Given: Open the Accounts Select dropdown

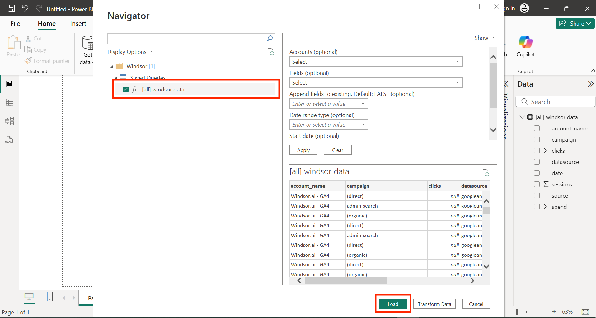Looking at the screenshot, I should click(x=376, y=62).
